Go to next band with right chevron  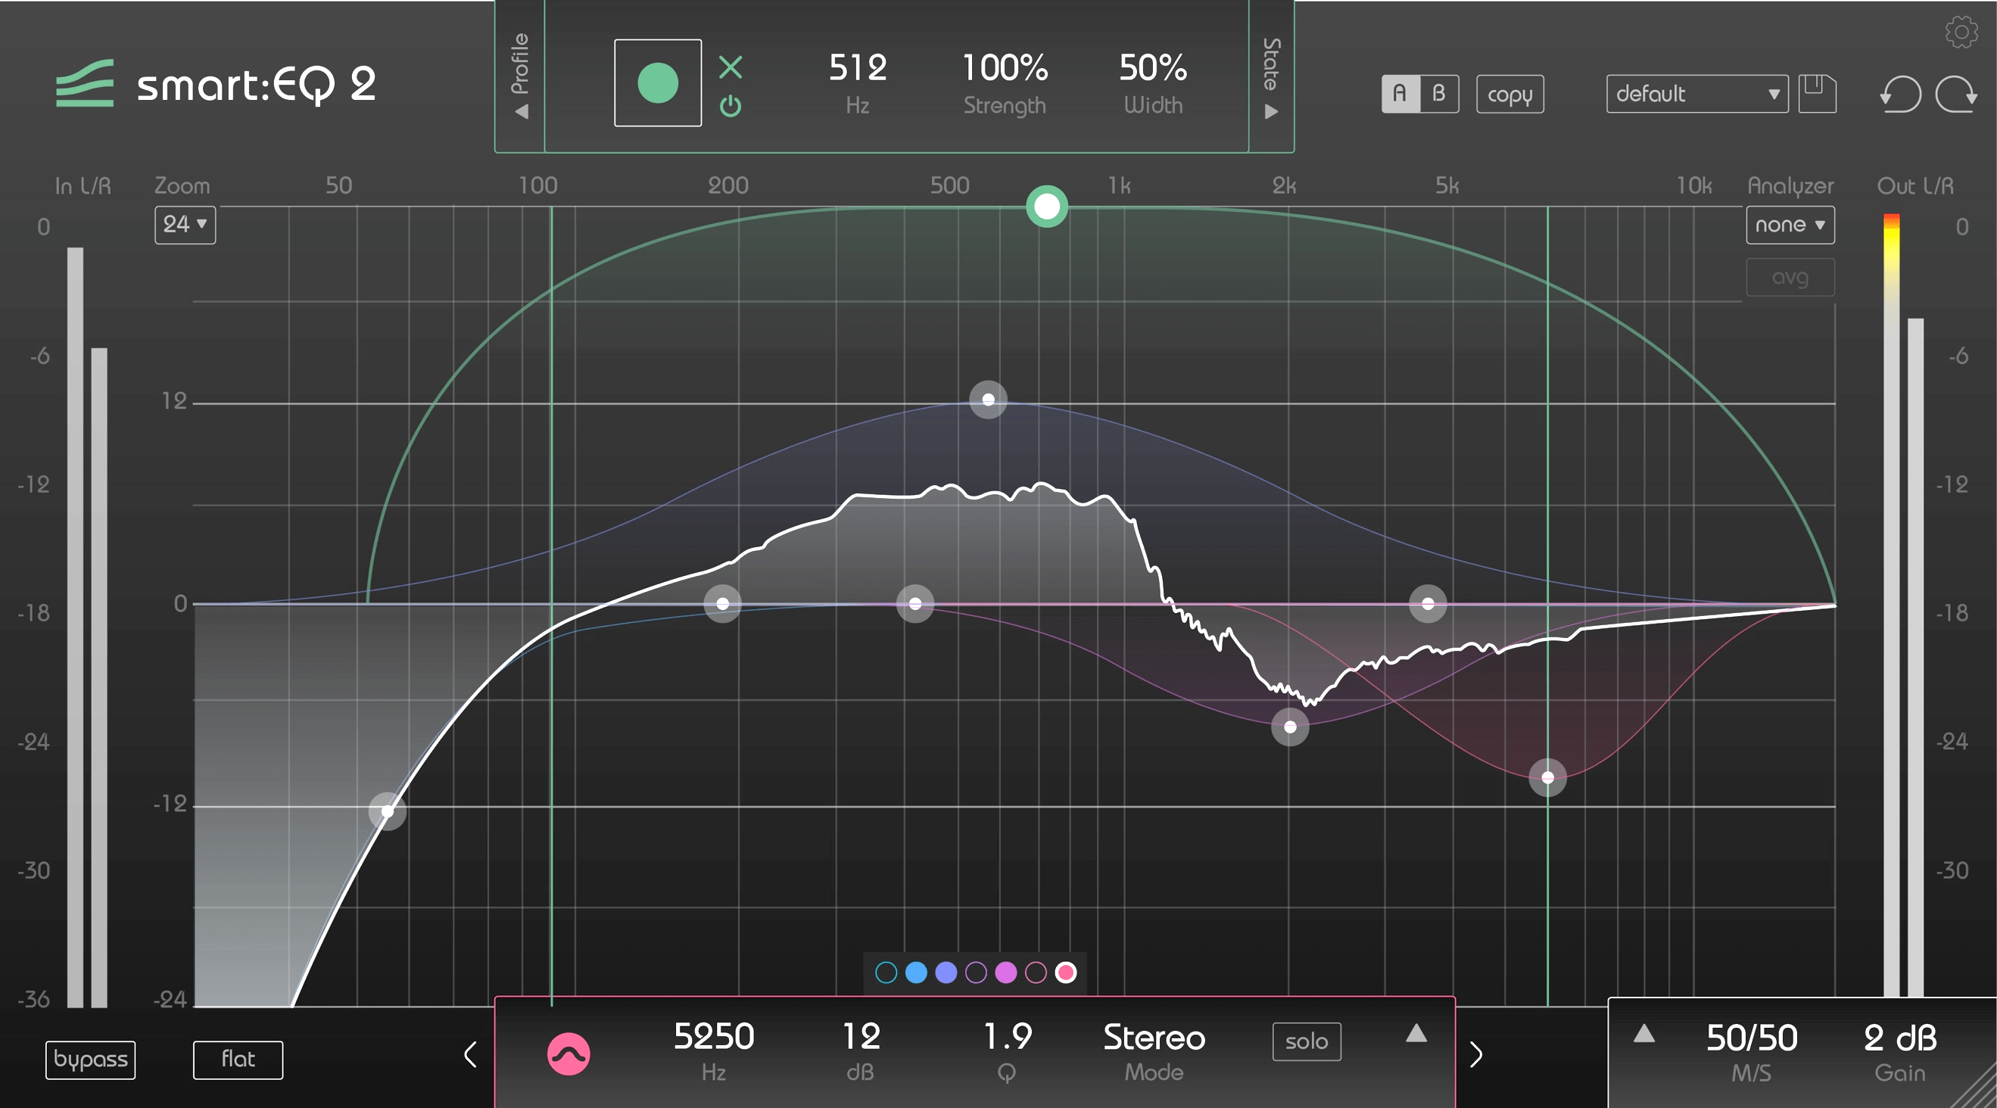coord(1476,1054)
